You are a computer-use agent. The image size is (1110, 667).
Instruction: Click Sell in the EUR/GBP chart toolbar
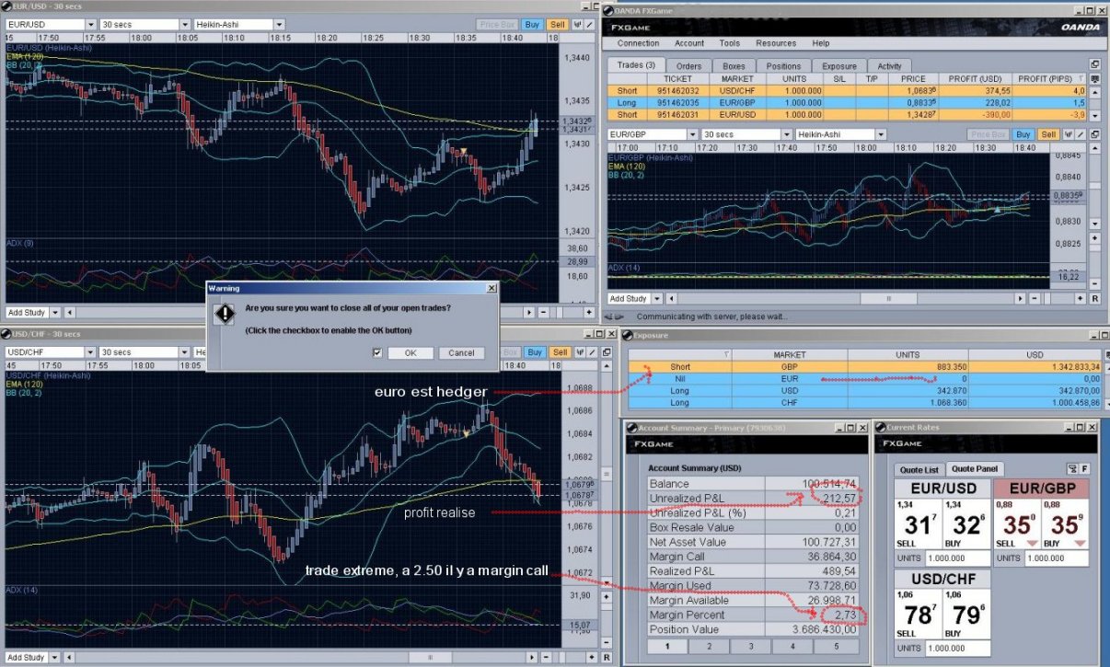pos(1047,134)
